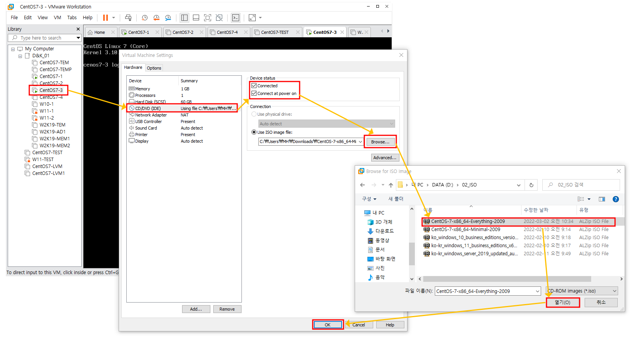Click the 02_ISO 검색 search box

581,185
